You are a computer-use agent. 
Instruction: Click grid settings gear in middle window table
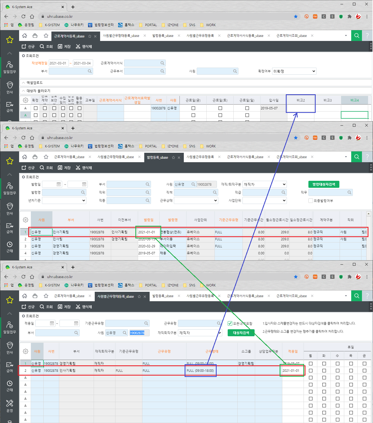26,220
